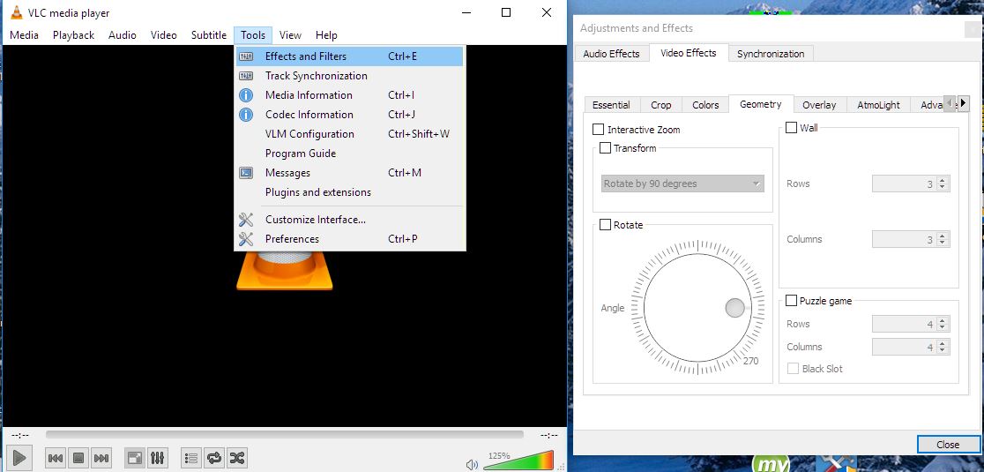Screen dimensions: 984x472
Task: Mute audio with the speaker icon
Action: (x=472, y=464)
